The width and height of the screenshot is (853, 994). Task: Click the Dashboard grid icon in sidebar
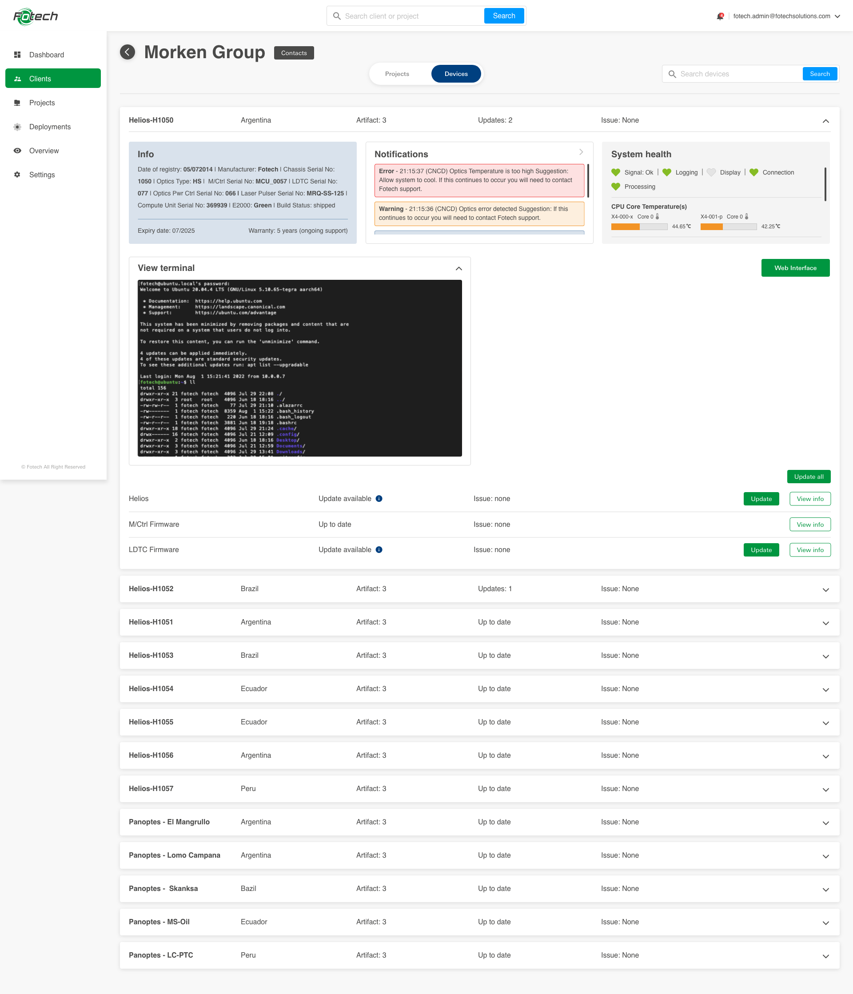17,55
